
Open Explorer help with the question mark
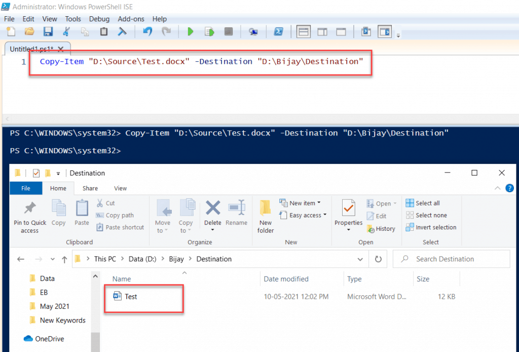click(x=510, y=188)
